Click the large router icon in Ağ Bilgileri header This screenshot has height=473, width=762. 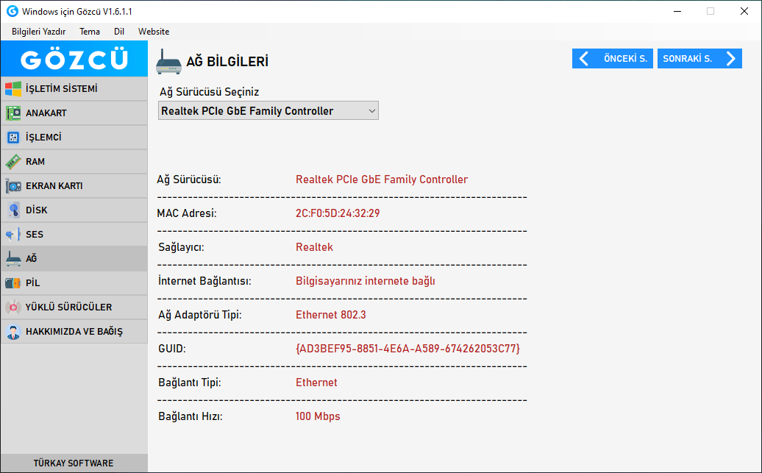tap(168, 62)
